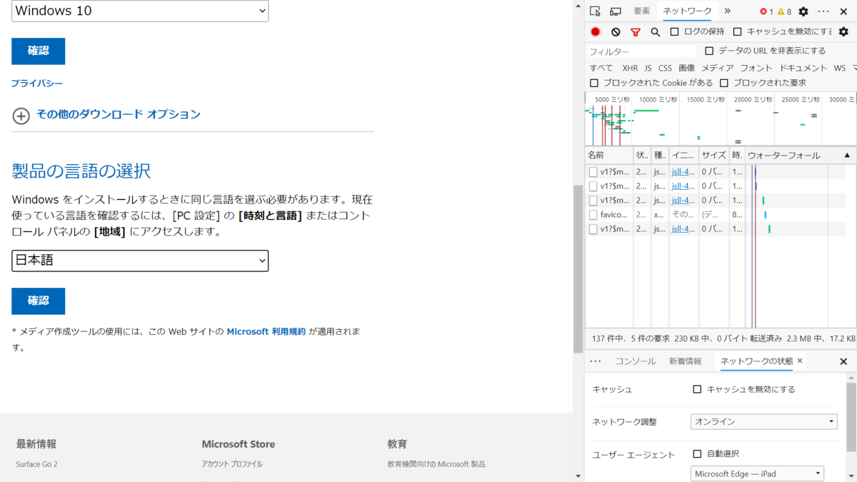This screenshot has width=857, height=482.
Task: Show more DevTools tabs with double chevron
Action: pos(727,11)
